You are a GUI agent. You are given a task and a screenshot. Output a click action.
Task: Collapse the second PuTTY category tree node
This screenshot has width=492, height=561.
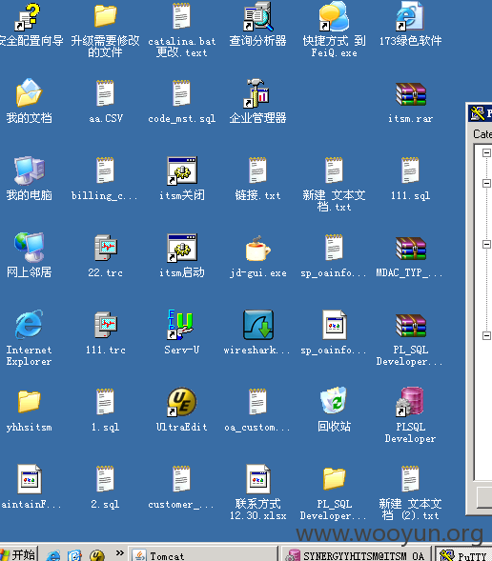click(486, 183)
